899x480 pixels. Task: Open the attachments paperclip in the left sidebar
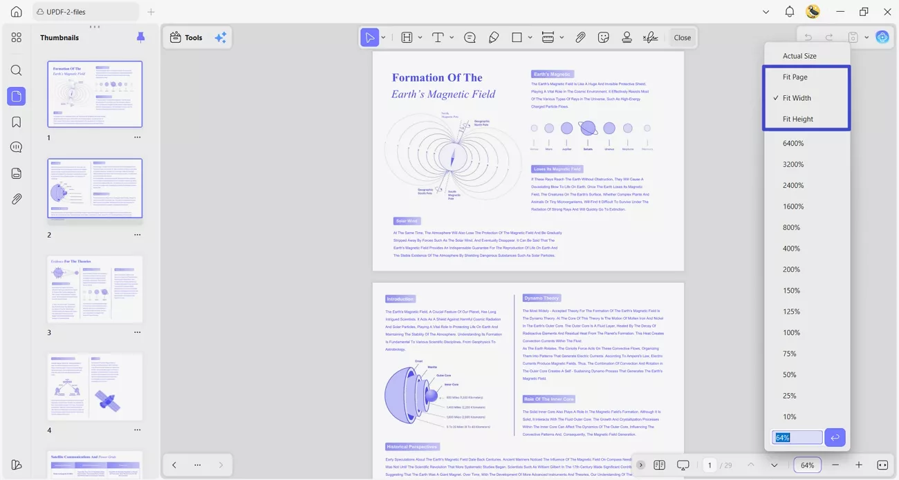(16, 199)
